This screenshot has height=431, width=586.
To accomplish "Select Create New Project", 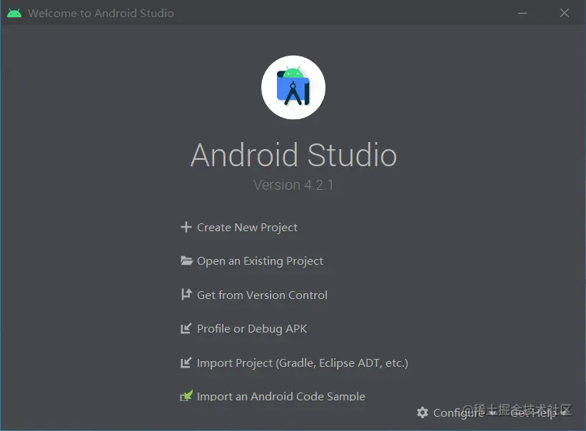I will click(246, 227).
